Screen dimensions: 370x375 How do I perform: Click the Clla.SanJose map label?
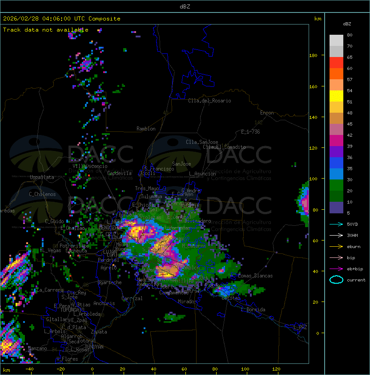coord(202,142)
